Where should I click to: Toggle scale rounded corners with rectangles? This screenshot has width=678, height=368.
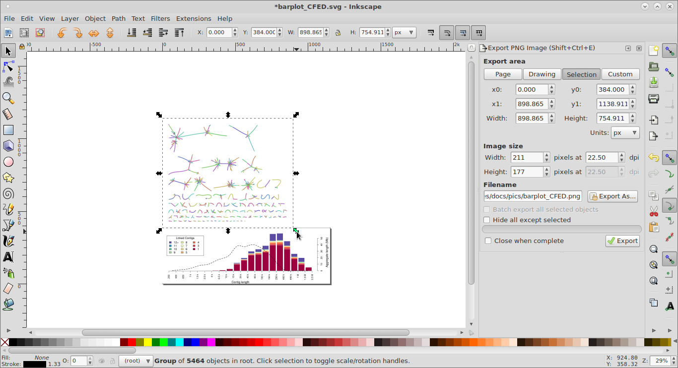[447, 33]
